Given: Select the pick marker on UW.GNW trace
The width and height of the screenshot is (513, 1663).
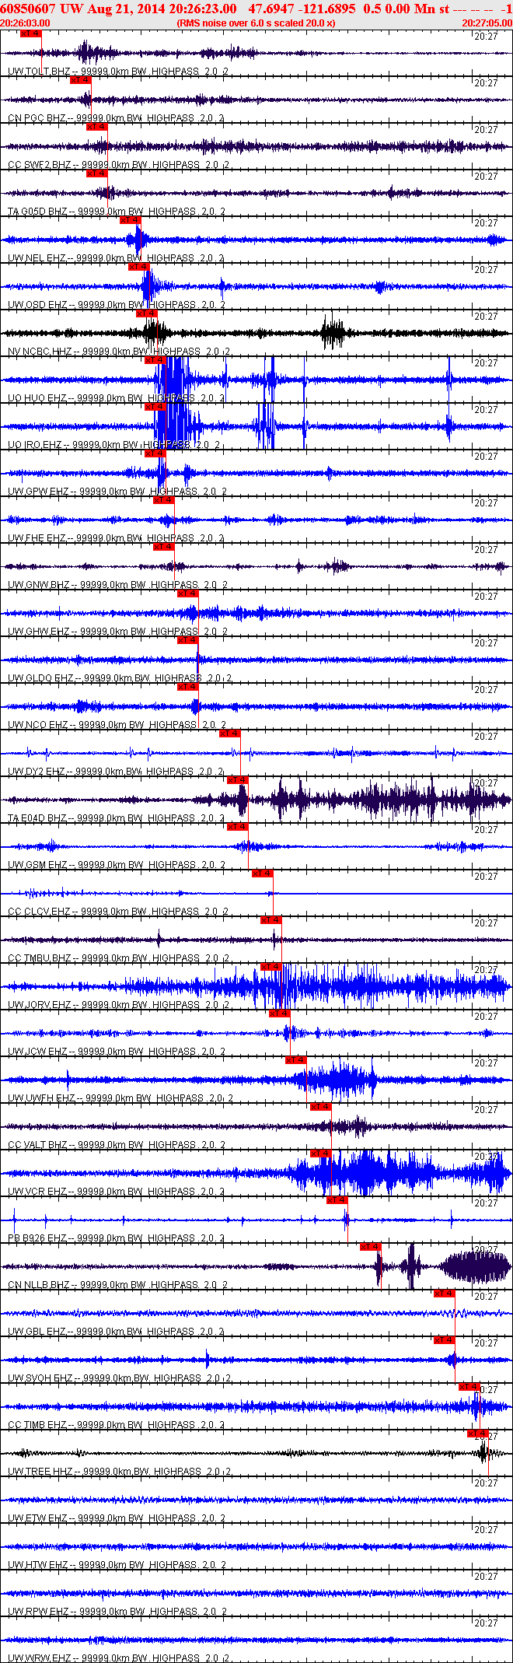Looking at the screenshot, I should [164, 547].
